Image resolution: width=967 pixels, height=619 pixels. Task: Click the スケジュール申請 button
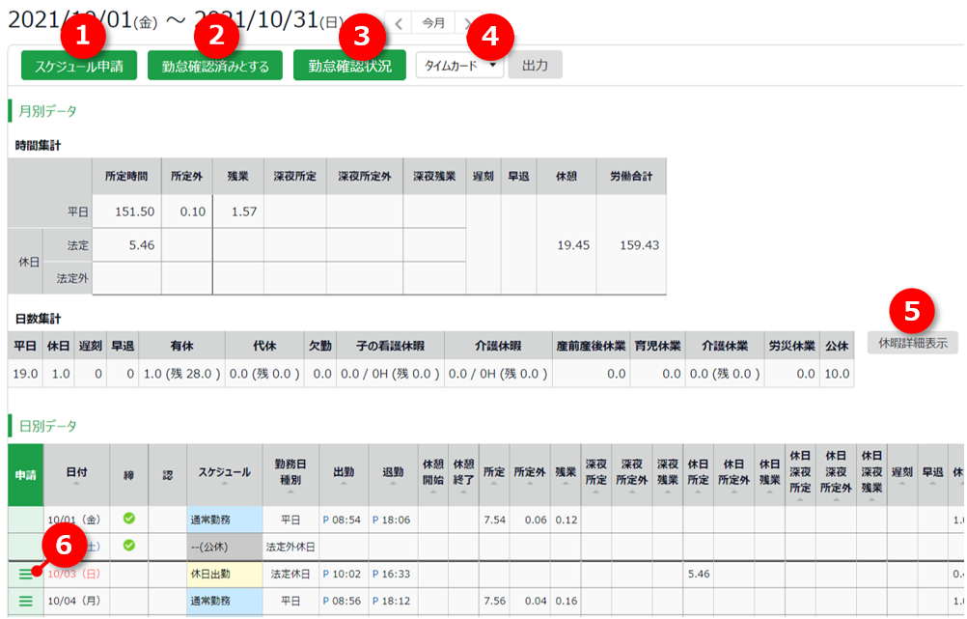79,66
